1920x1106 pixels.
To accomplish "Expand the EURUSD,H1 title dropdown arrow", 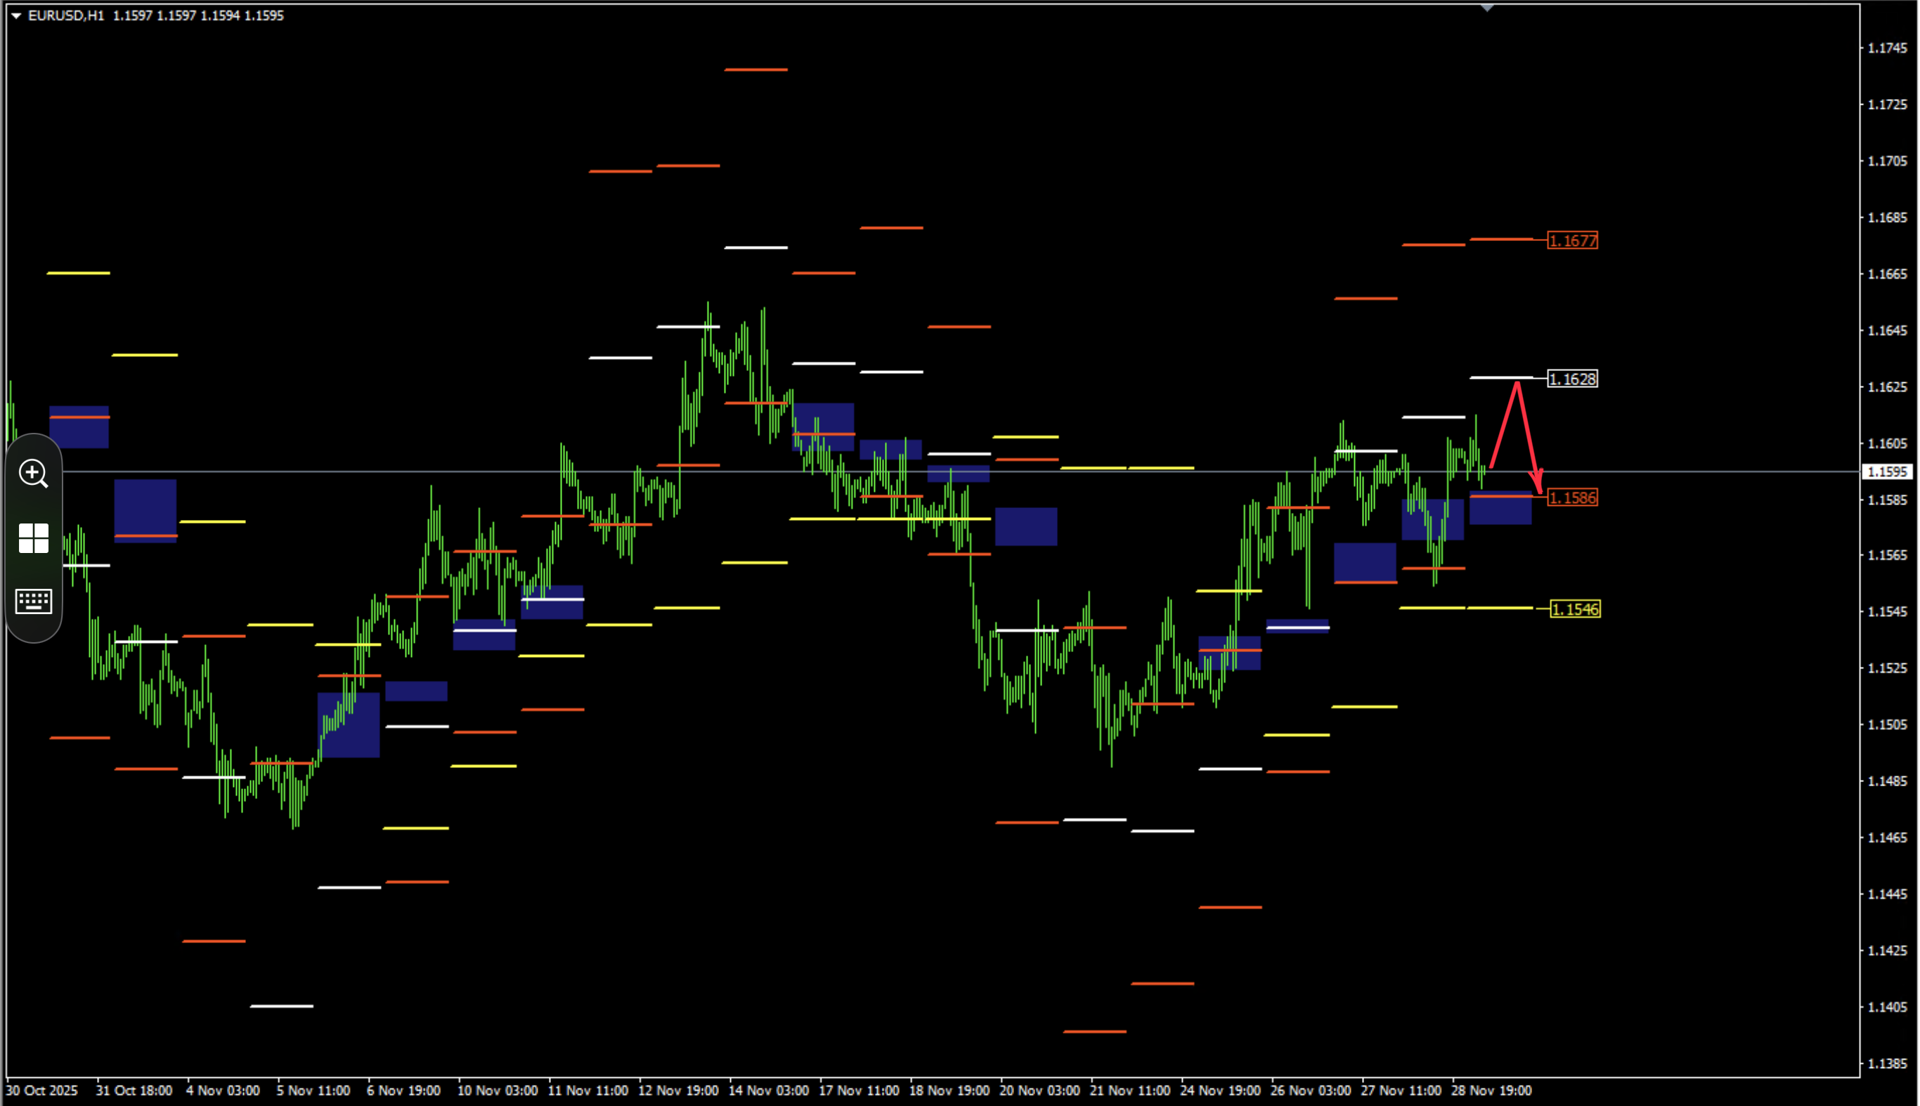I will click(x=16, y=15).
